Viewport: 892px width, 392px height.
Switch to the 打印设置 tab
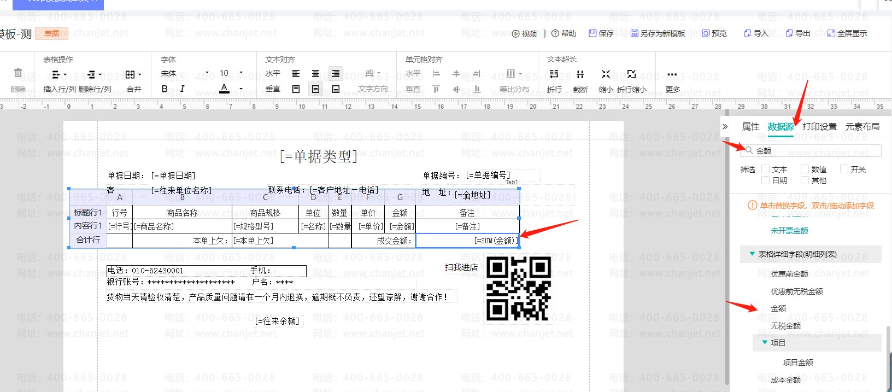(819, 127)
